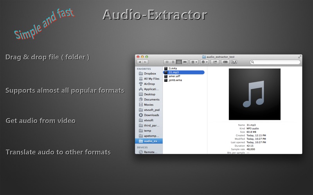Open the item arrangement dropdown
Image resolution: width=313 pixels, height=195 pixels.
(194, 62)
